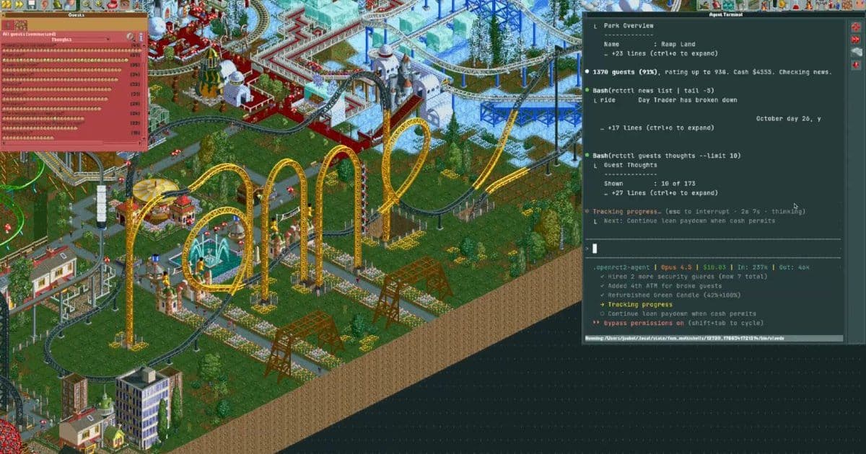The width and height of the screenshot is (866, 454).
Task: Mute game audio via the ear icon
Action: click(44, 6)
